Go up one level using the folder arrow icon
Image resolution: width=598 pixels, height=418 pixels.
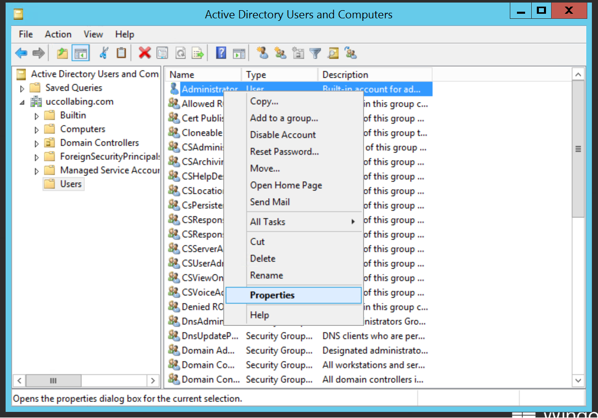pyautogui.click(x=62, y=53)
